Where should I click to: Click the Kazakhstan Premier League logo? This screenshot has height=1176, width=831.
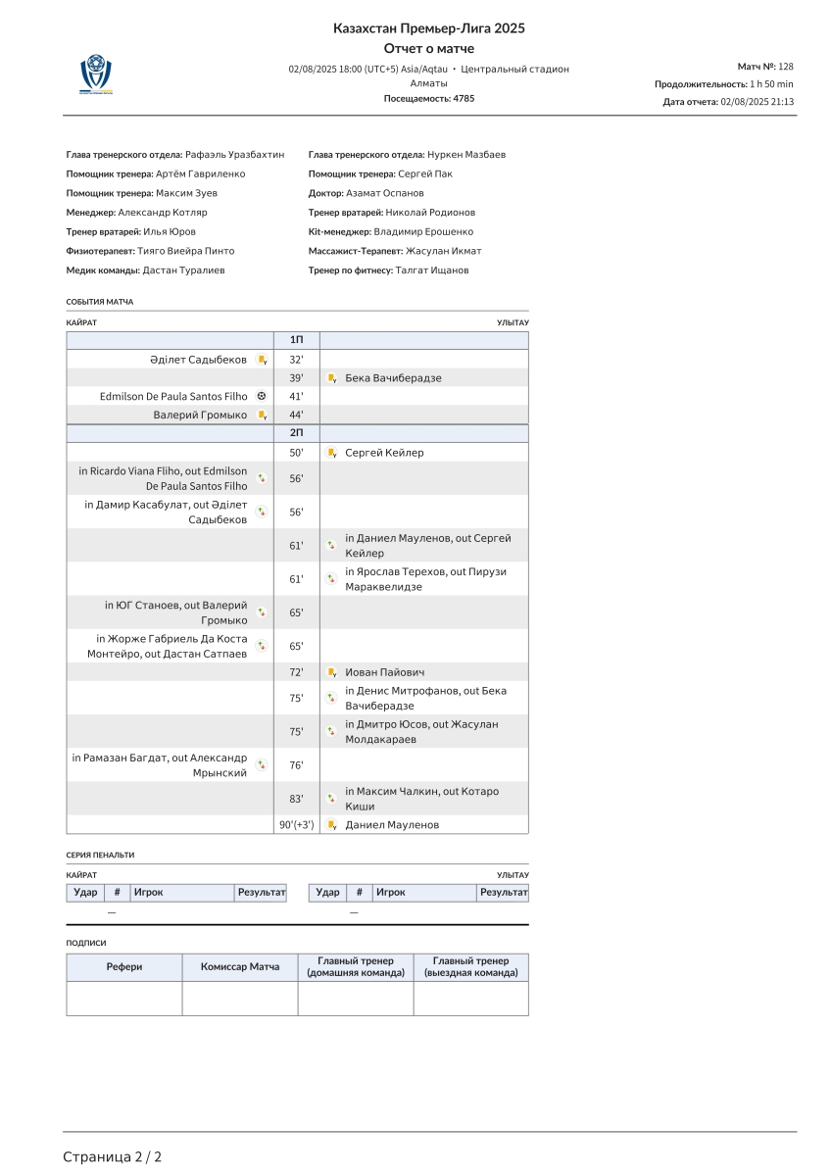click(96, 74)
